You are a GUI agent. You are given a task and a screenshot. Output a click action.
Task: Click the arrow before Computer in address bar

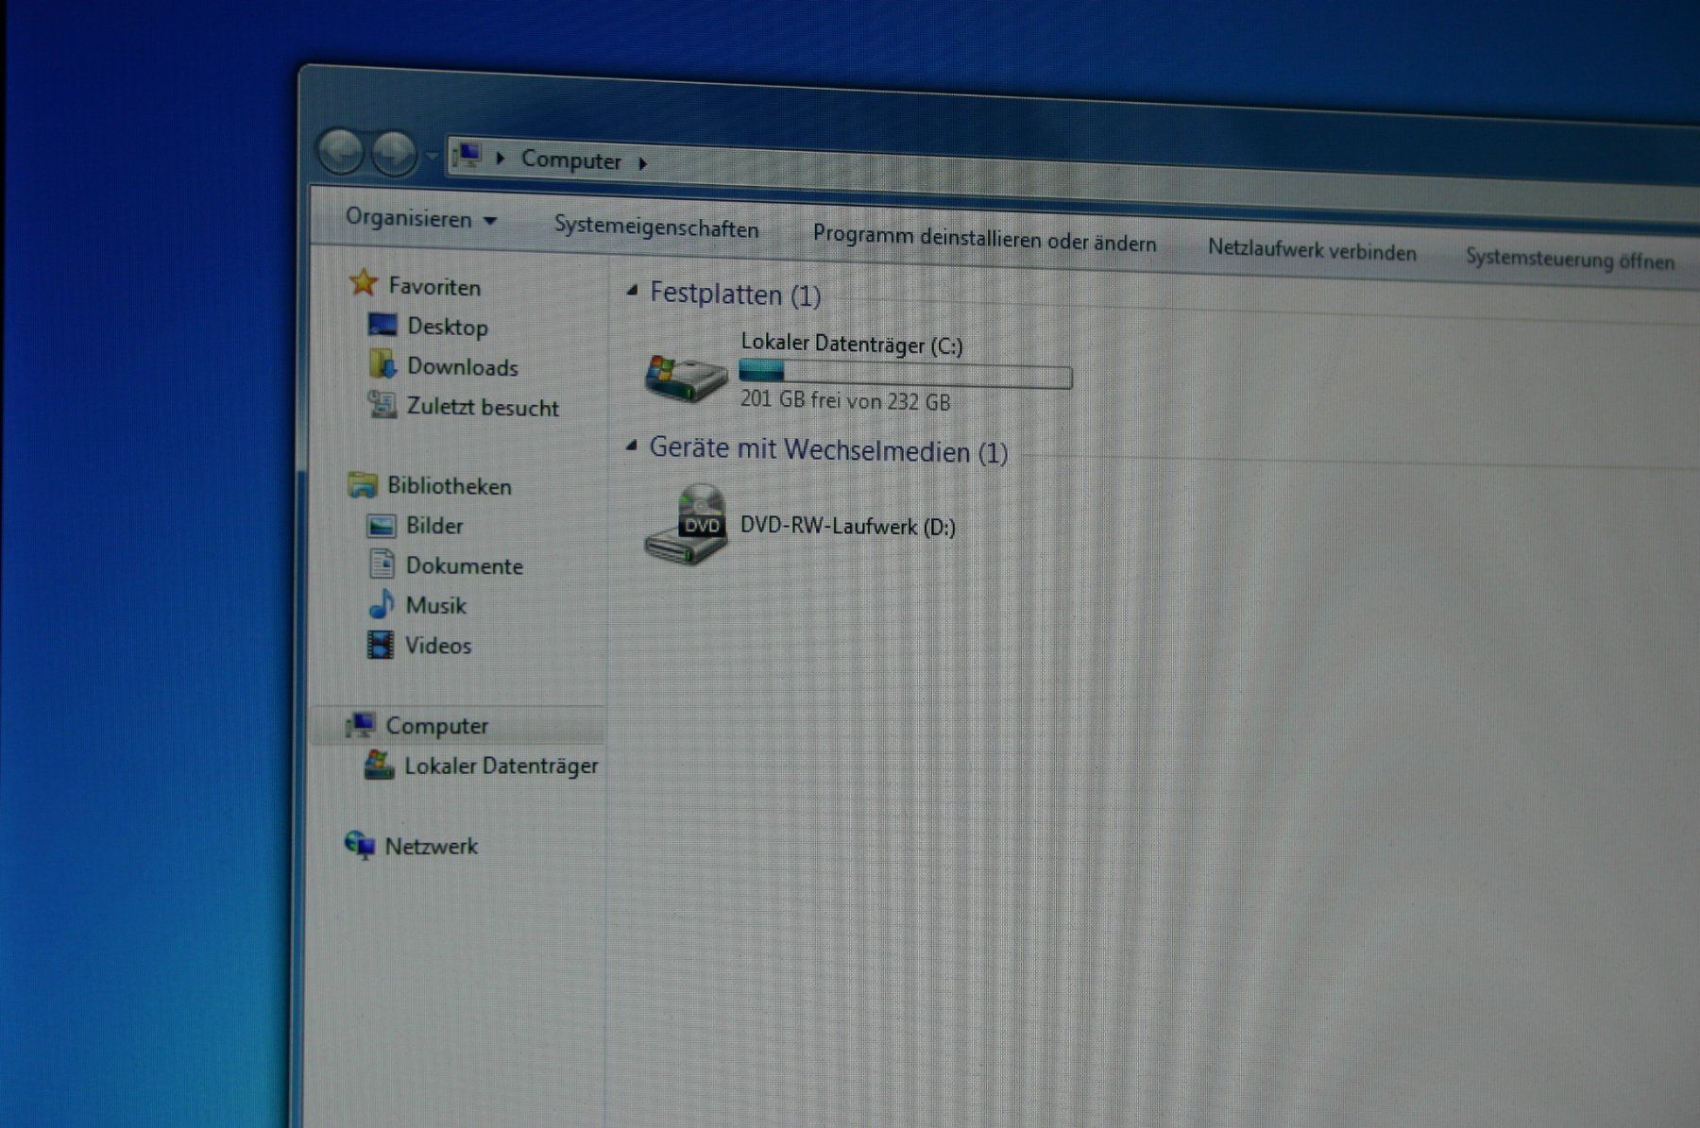pyautogui.click(x=501, y=158)
